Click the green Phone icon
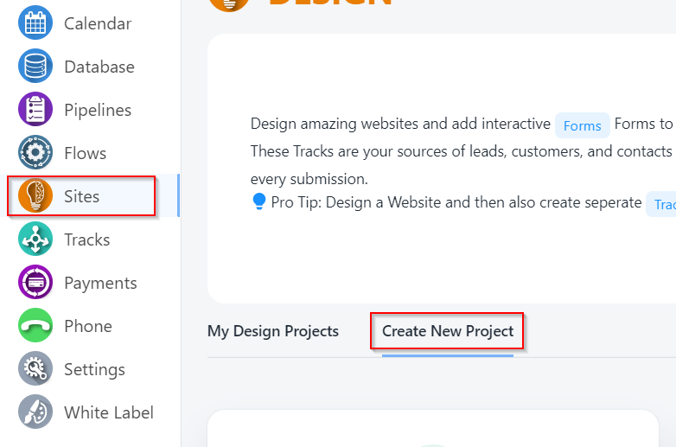This screenshot has height=447, width=676. click(x=35, y=326)
